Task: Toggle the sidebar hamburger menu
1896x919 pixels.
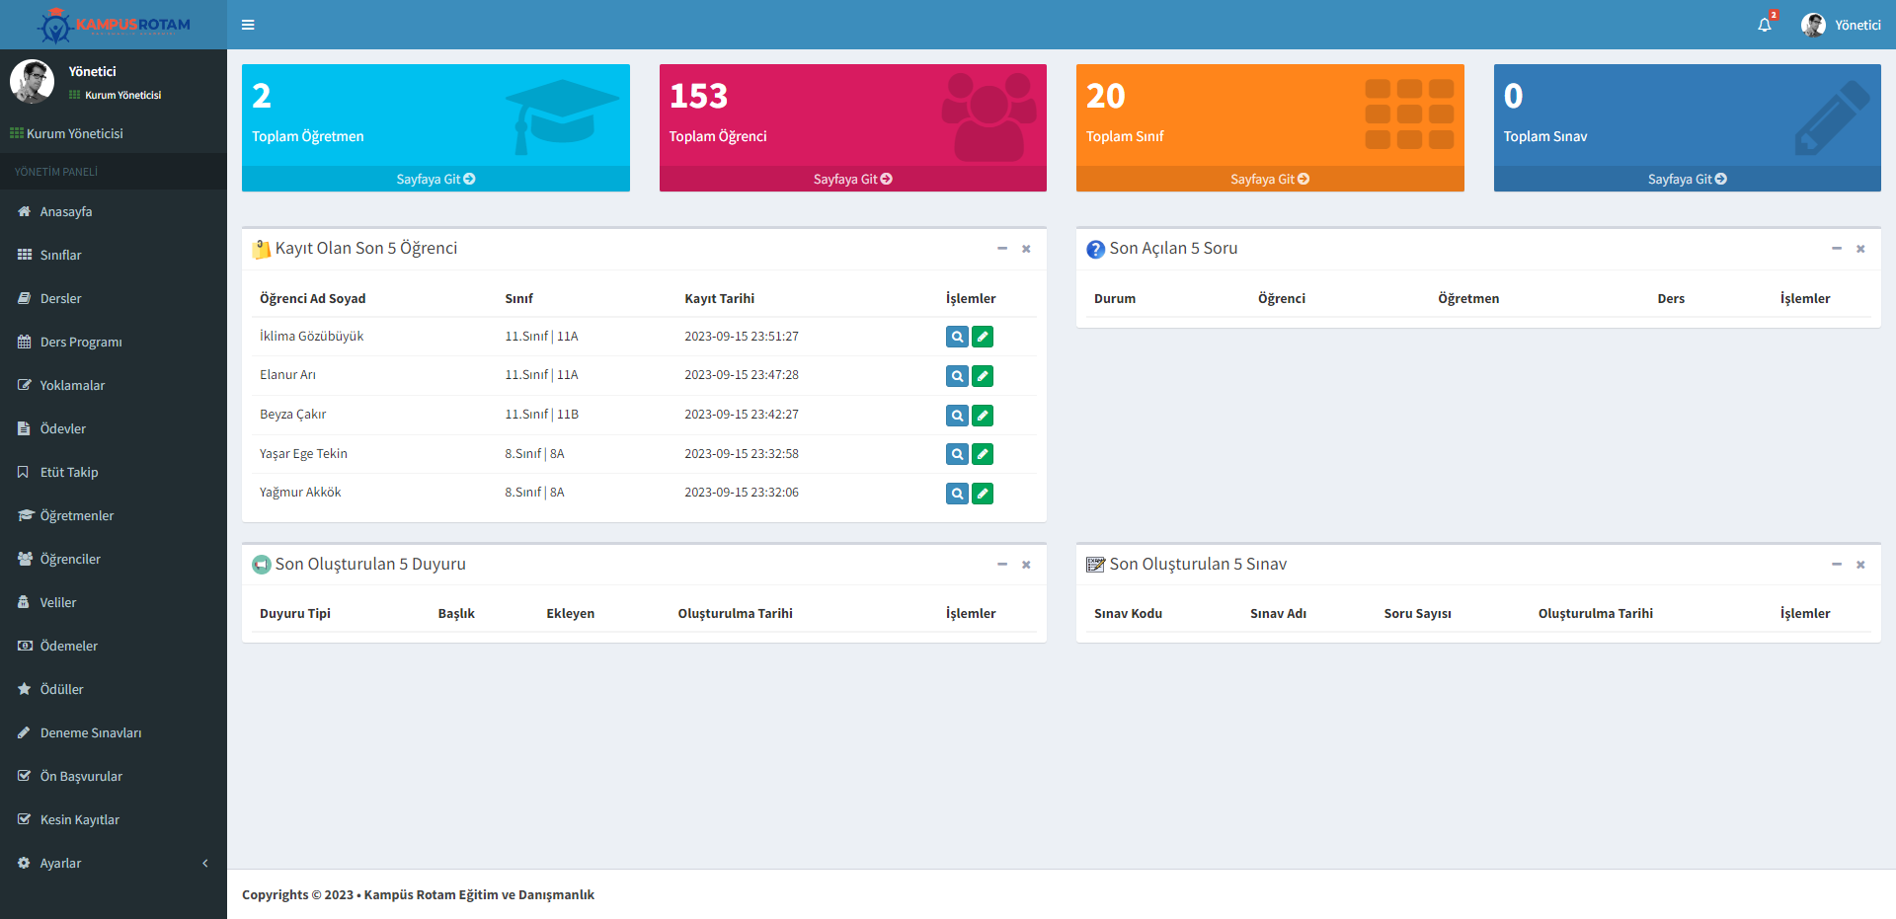Action: [x=248, y=25]
